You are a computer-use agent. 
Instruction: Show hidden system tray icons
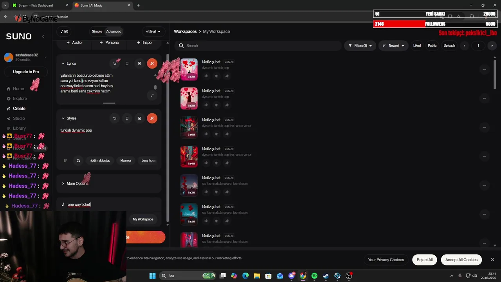[x=451, y=276]
